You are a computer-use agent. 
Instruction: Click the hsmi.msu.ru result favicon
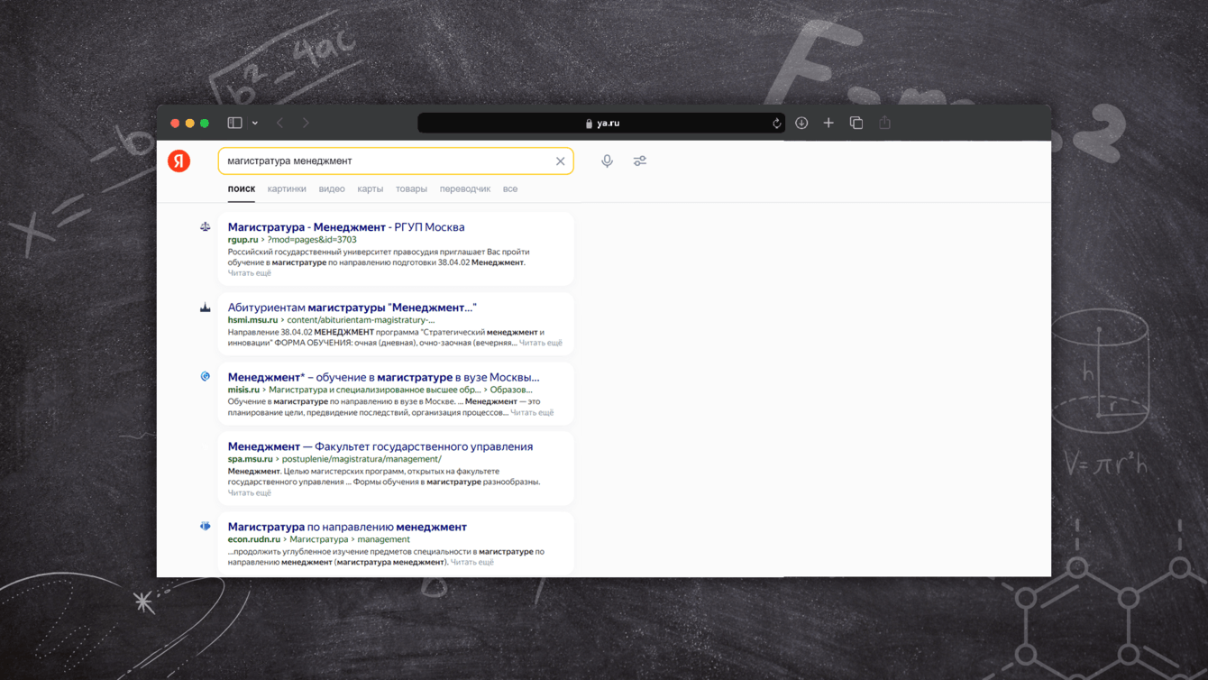(x=206, y=308)
